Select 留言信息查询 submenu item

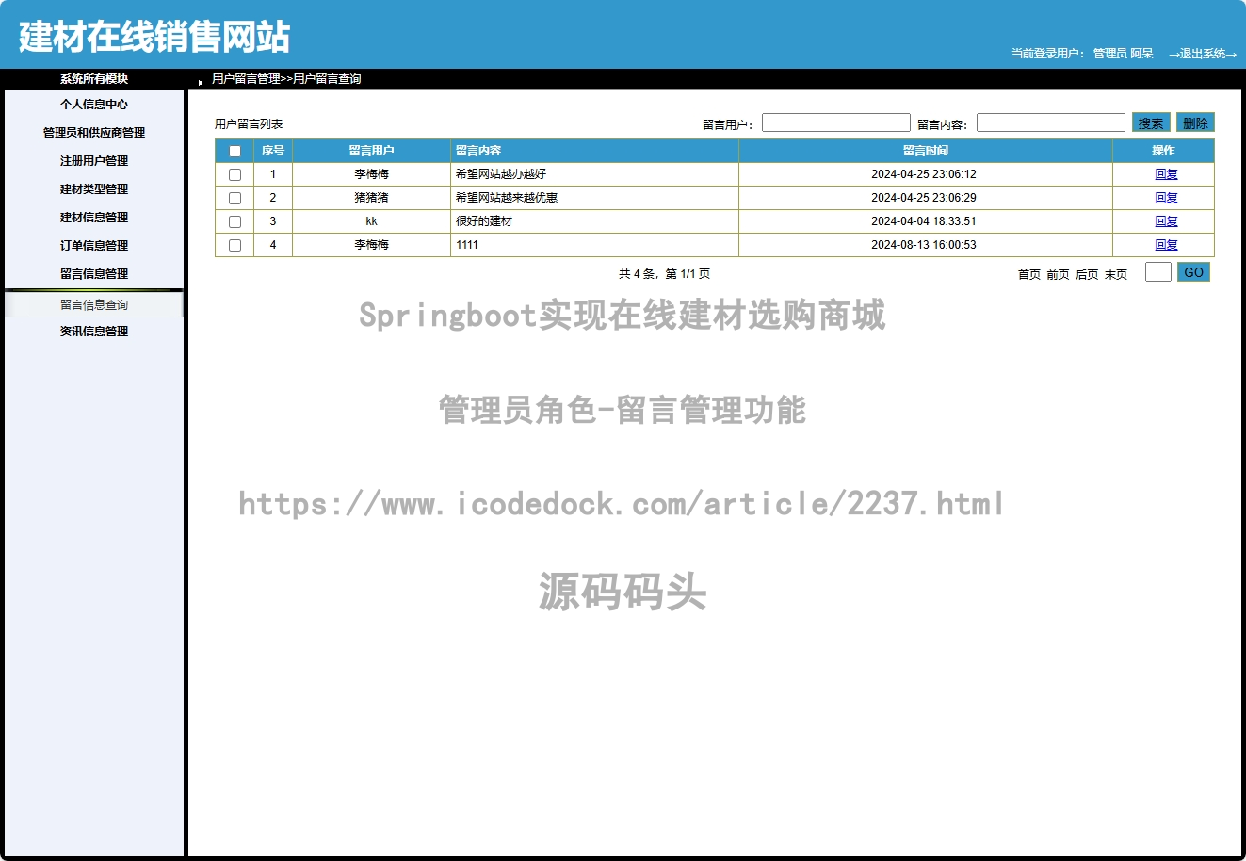tap(94, 305)
